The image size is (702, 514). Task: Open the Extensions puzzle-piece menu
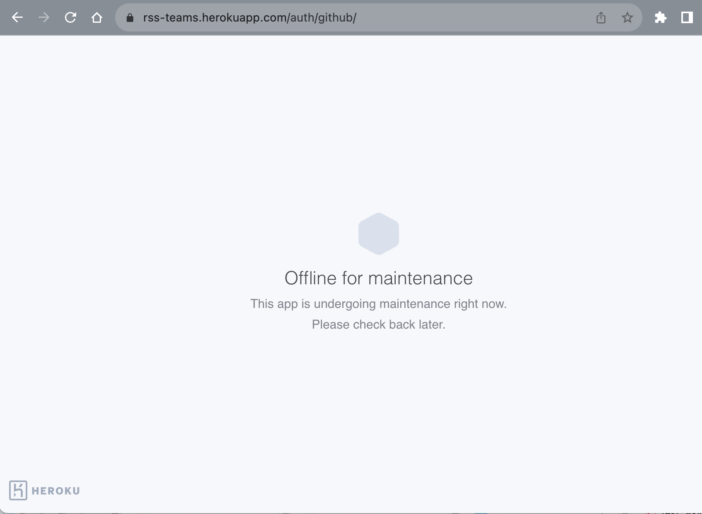point(660,17)
